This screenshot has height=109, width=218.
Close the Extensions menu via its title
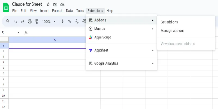coord(95,11)
